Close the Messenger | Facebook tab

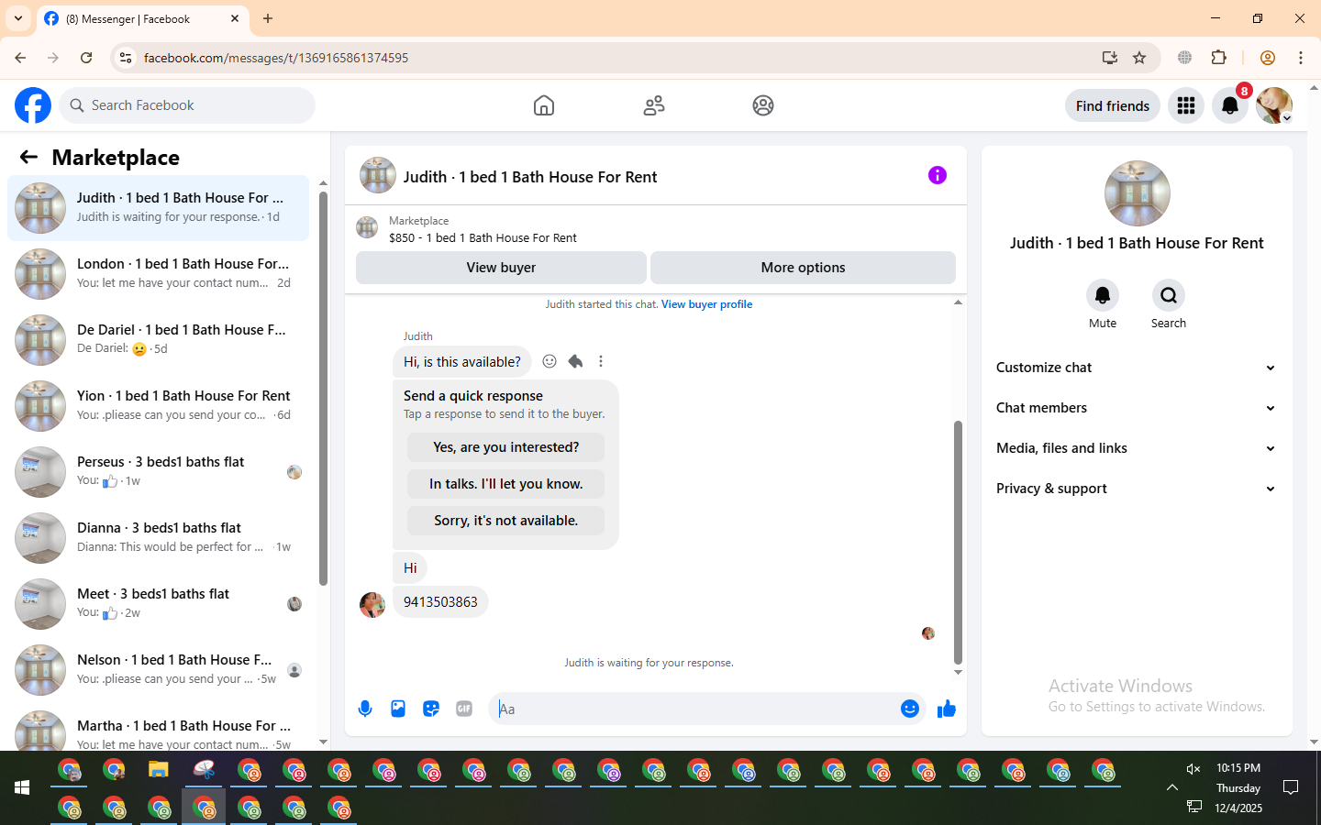[235, 18]
